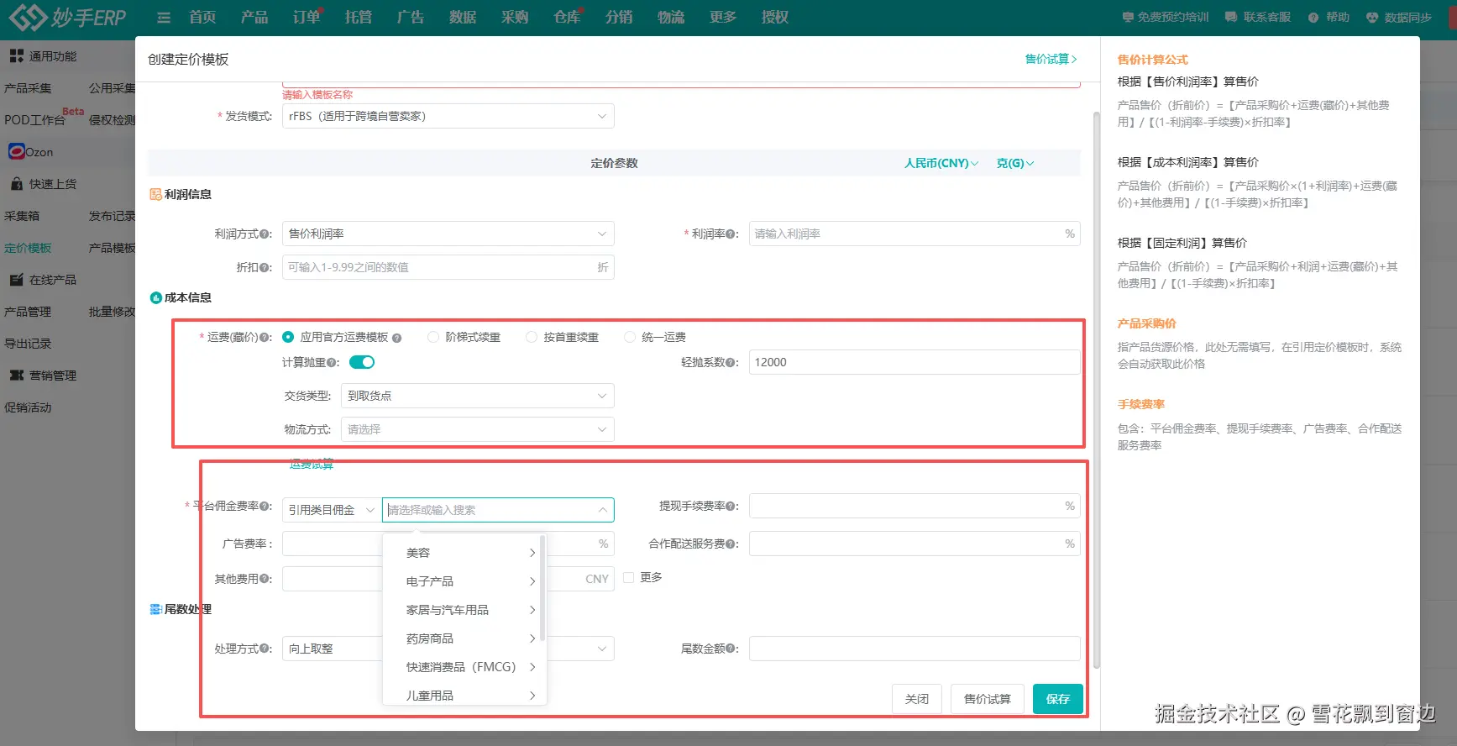
Task: Click the 妙手ERP logo
Action: coord(67,17)
